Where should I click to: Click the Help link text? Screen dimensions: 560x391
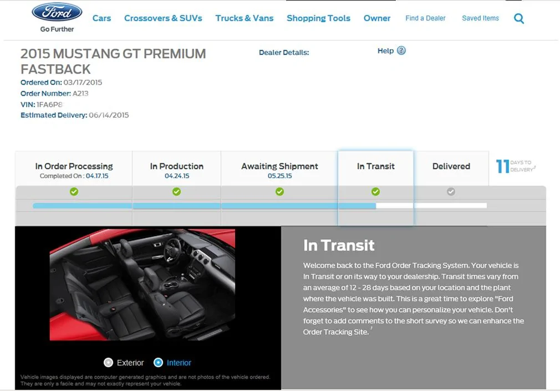pos(385,51)
